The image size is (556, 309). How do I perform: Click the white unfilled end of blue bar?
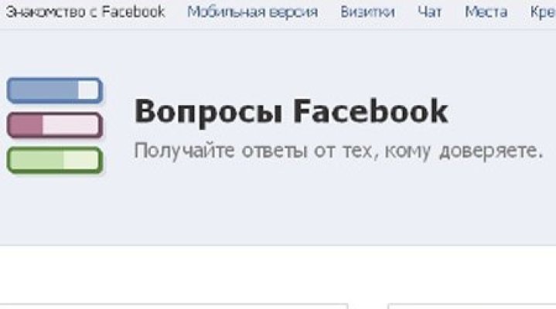click(x=89, y=90)
